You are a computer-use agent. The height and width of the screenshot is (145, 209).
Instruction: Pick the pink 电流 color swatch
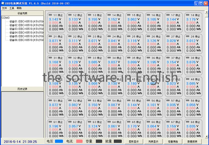click(79, 141)
